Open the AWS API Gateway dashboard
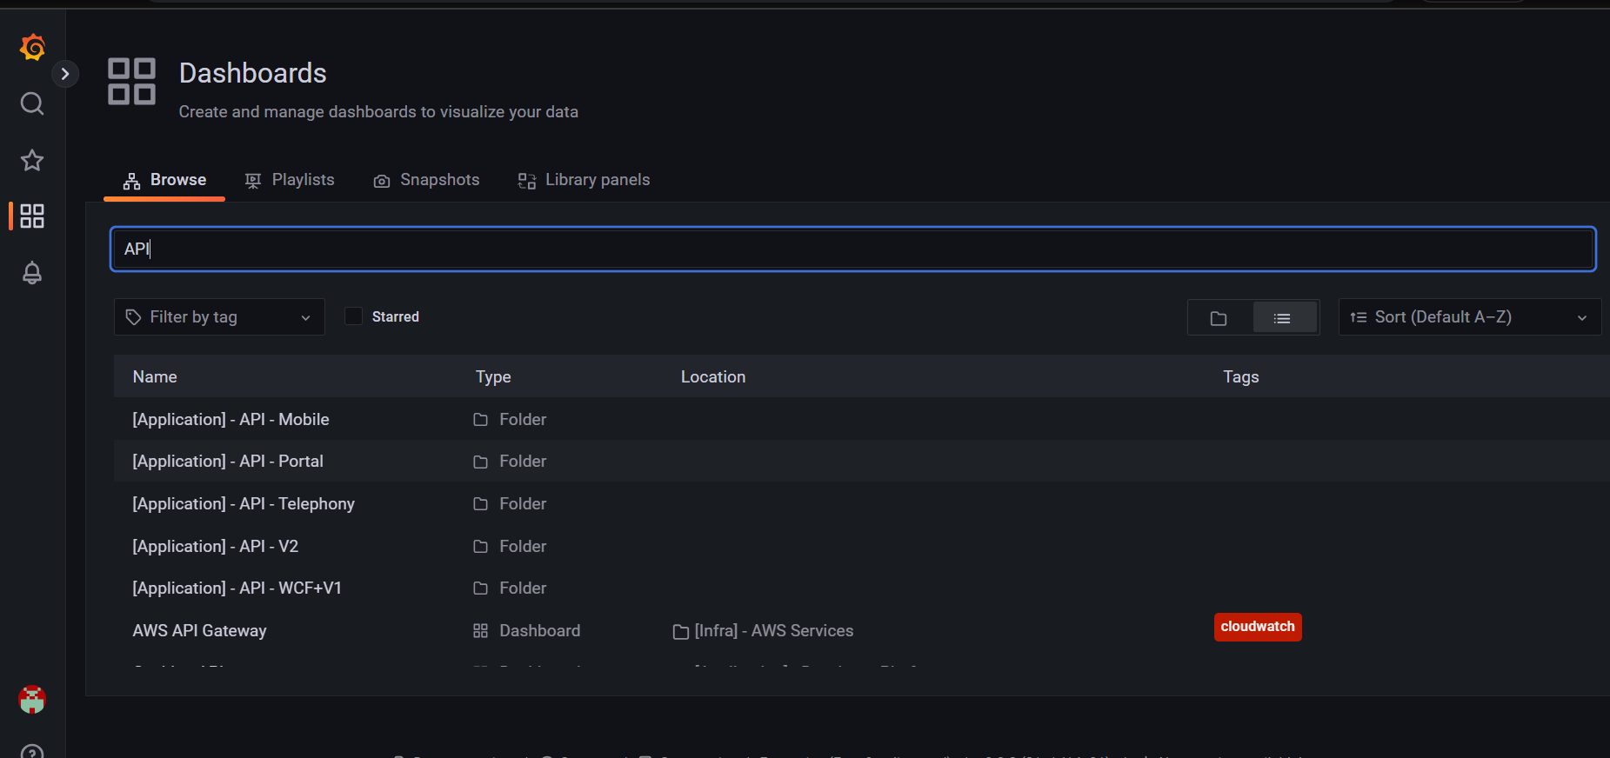Image resolution: width=1610 pixels, height=758 pixels. [199, 631]
